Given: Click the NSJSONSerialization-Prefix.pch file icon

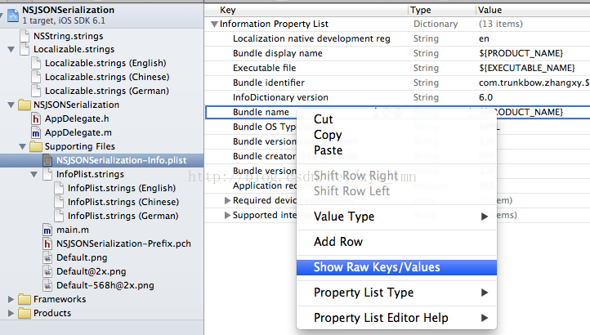Looking at the screenshot, I should (x=47, y=243).
